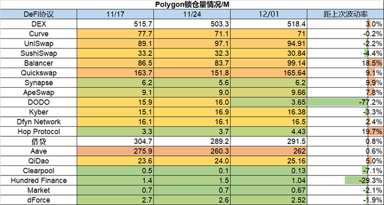This screenshot has width=384, height=205.
Task: Click the 'Aave' protocol cell
Action: [x=39, y=151]
